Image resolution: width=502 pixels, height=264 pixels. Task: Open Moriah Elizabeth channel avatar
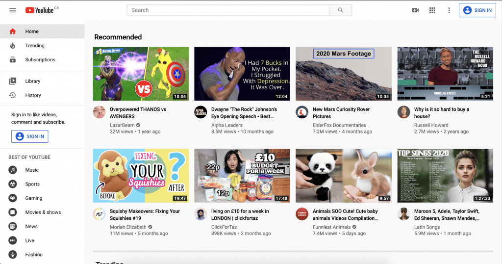[x=99, y=214]
